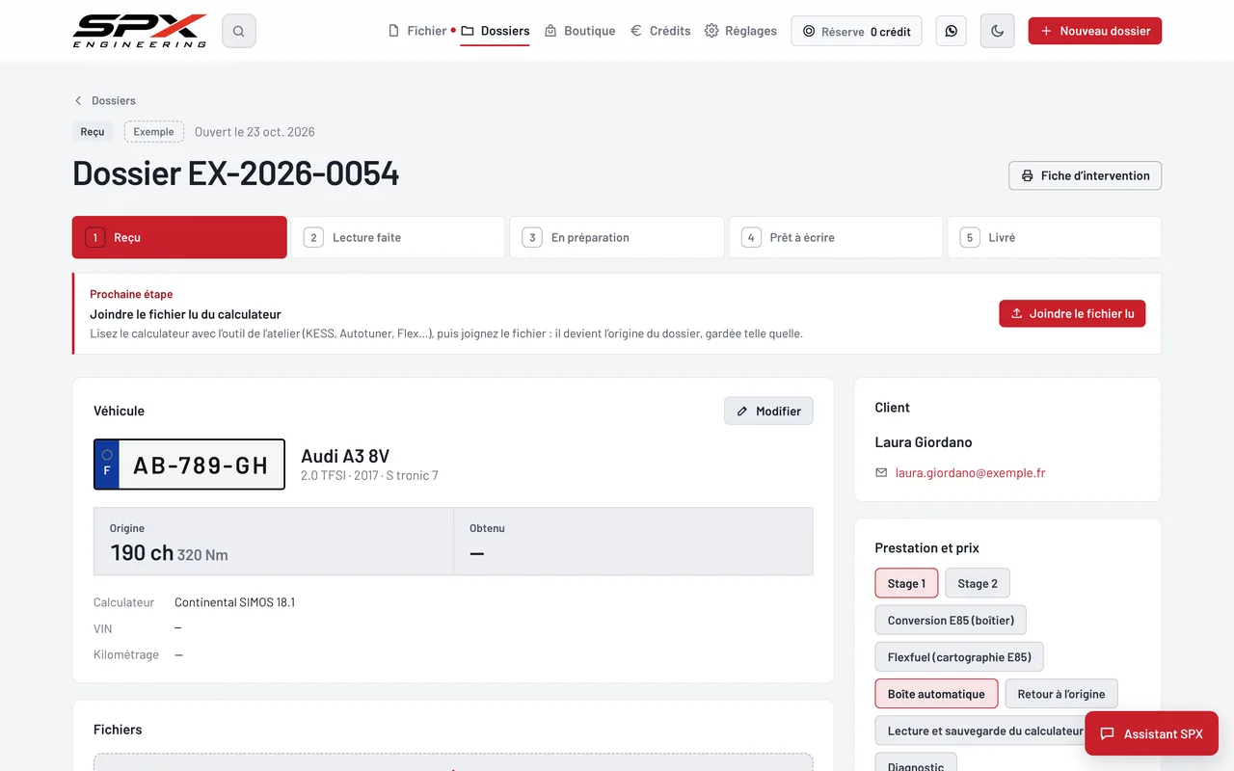This screenshot has height=771, width=1234.
Task: Click Modifier in the Véhicule card
Action: click(x=768, y=411)
